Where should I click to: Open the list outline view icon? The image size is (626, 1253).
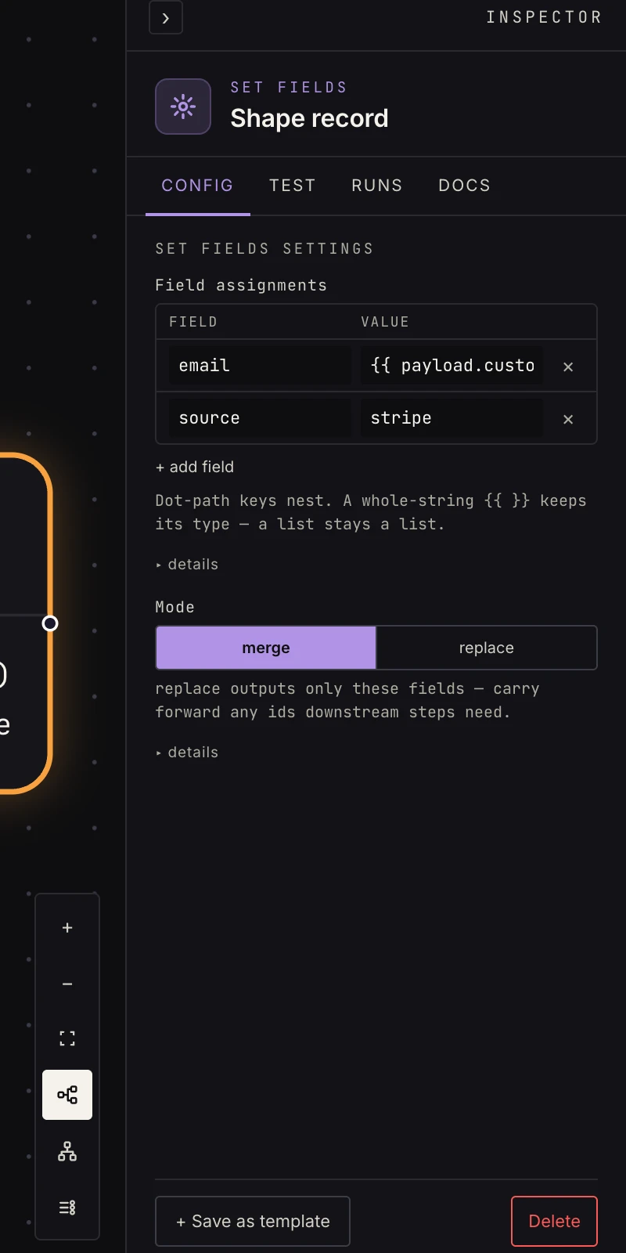click(x=67, y=1208)
